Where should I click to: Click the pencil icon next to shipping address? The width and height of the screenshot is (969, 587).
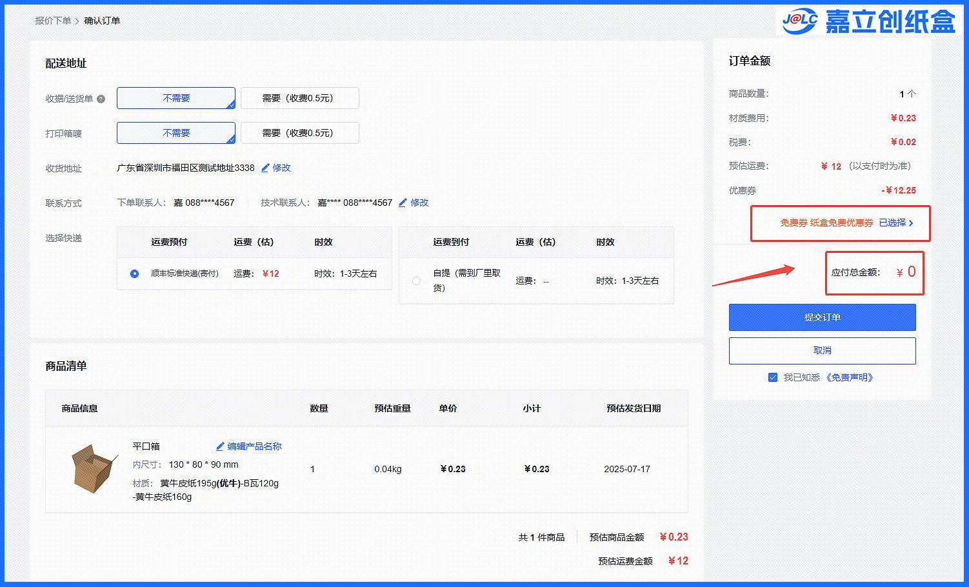click(265, 168)
